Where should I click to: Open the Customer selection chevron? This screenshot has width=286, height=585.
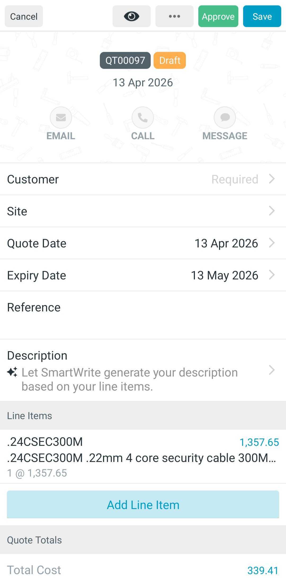pyautogui.click(x=272, y=179)
